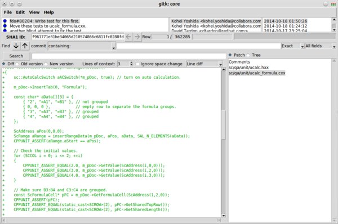Click the diff pane scroll down arrow

click(x=223, y=216)
